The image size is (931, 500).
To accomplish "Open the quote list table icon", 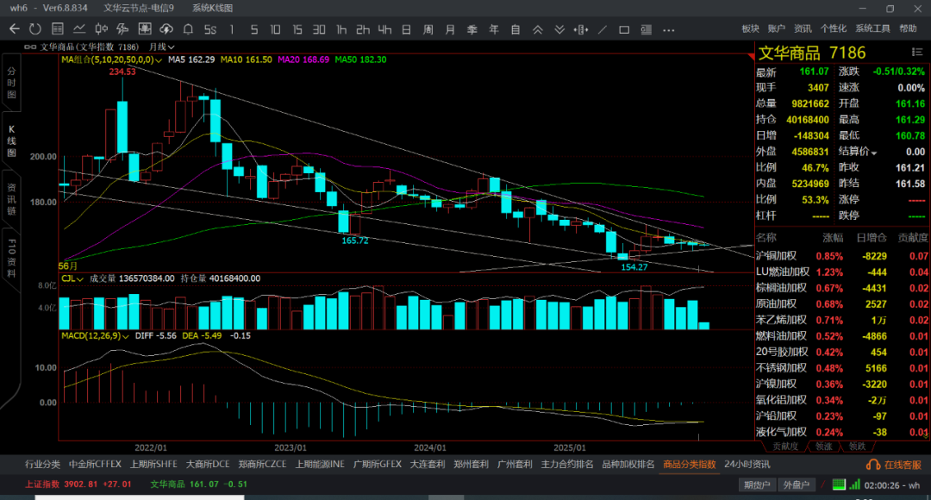I will 57,29.
